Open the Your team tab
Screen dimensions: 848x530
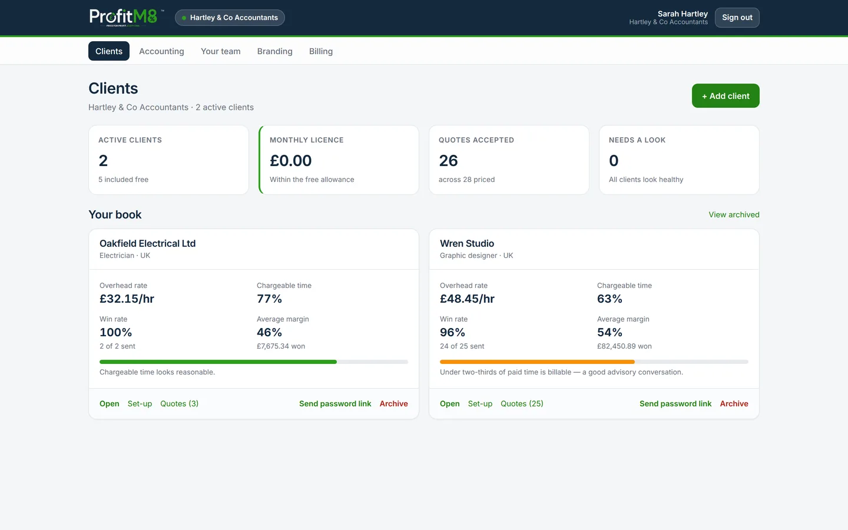tap(221, 51)
